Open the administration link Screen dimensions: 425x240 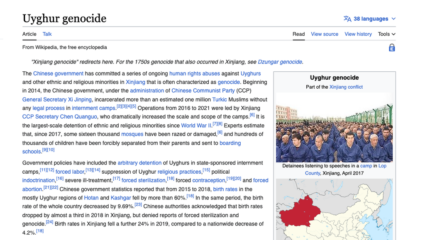147,91
